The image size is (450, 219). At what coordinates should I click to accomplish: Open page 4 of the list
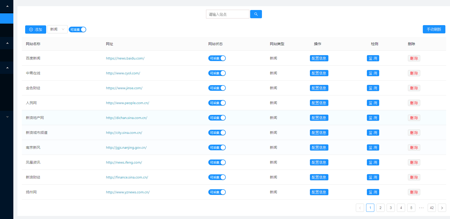[x=401, y=208]
